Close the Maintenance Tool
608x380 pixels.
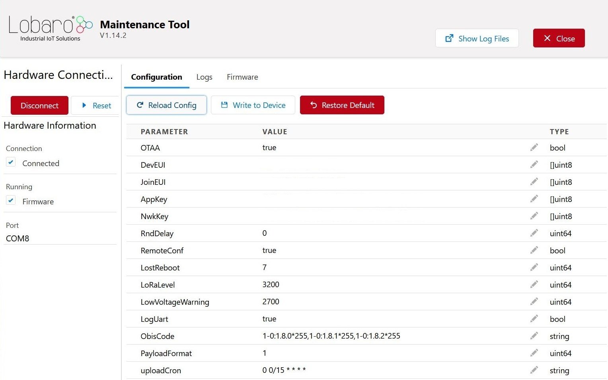(x=559, y=38)
